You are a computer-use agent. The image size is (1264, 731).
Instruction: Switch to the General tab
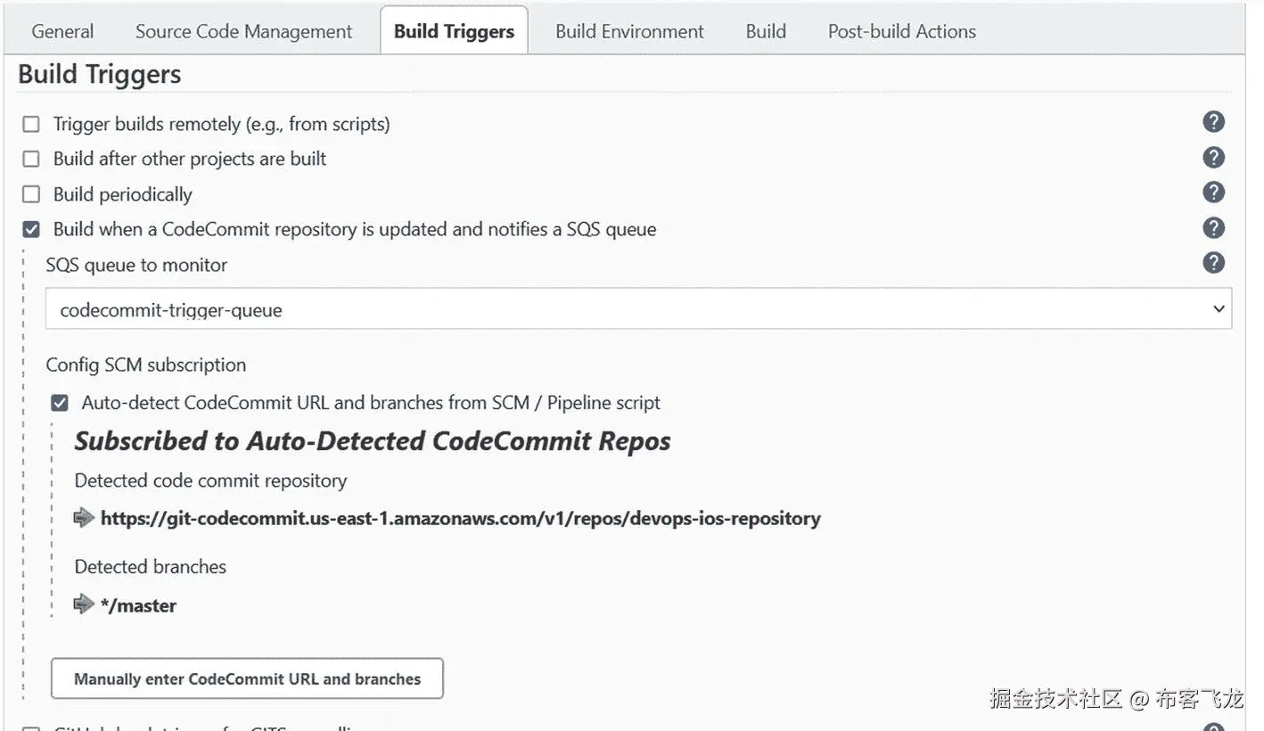(x=62, y=31)
